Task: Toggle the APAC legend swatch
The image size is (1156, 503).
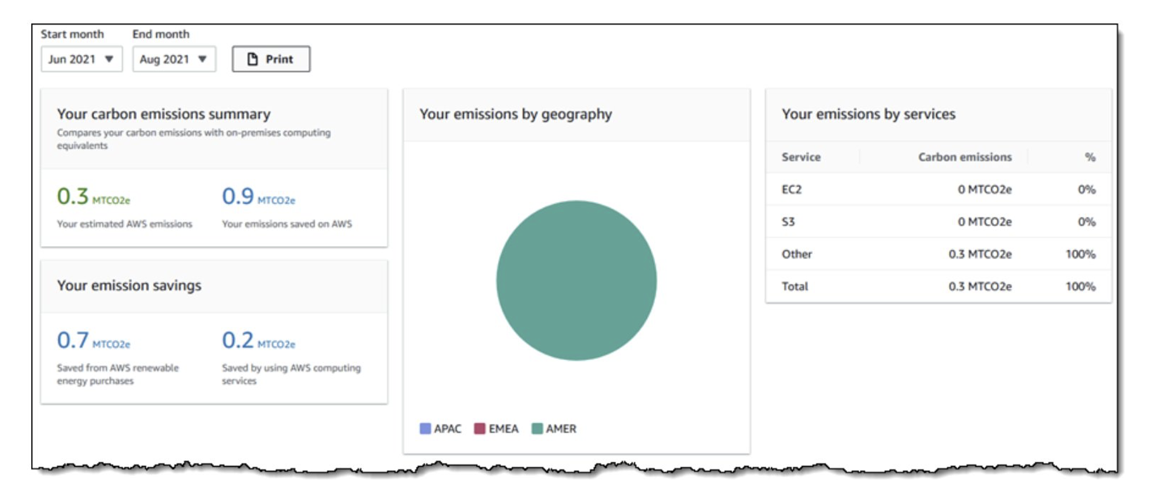Action: [x=425, y=429]
